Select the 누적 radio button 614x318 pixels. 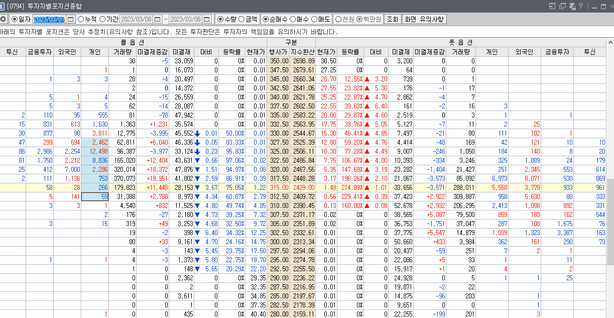point(81,20)
